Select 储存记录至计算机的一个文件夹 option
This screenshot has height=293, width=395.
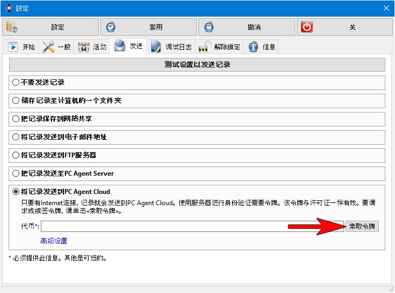16,101
